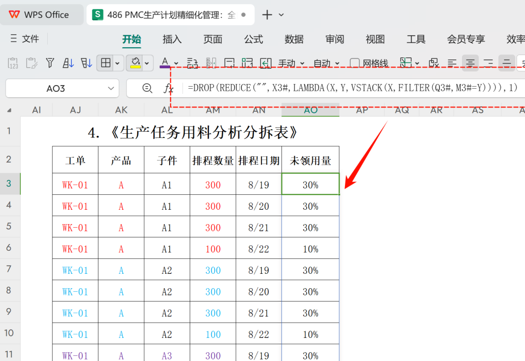Sort ascending with A-arrow icon
The width and height of the screenshot is (525, 361).
tap(68, 63)
